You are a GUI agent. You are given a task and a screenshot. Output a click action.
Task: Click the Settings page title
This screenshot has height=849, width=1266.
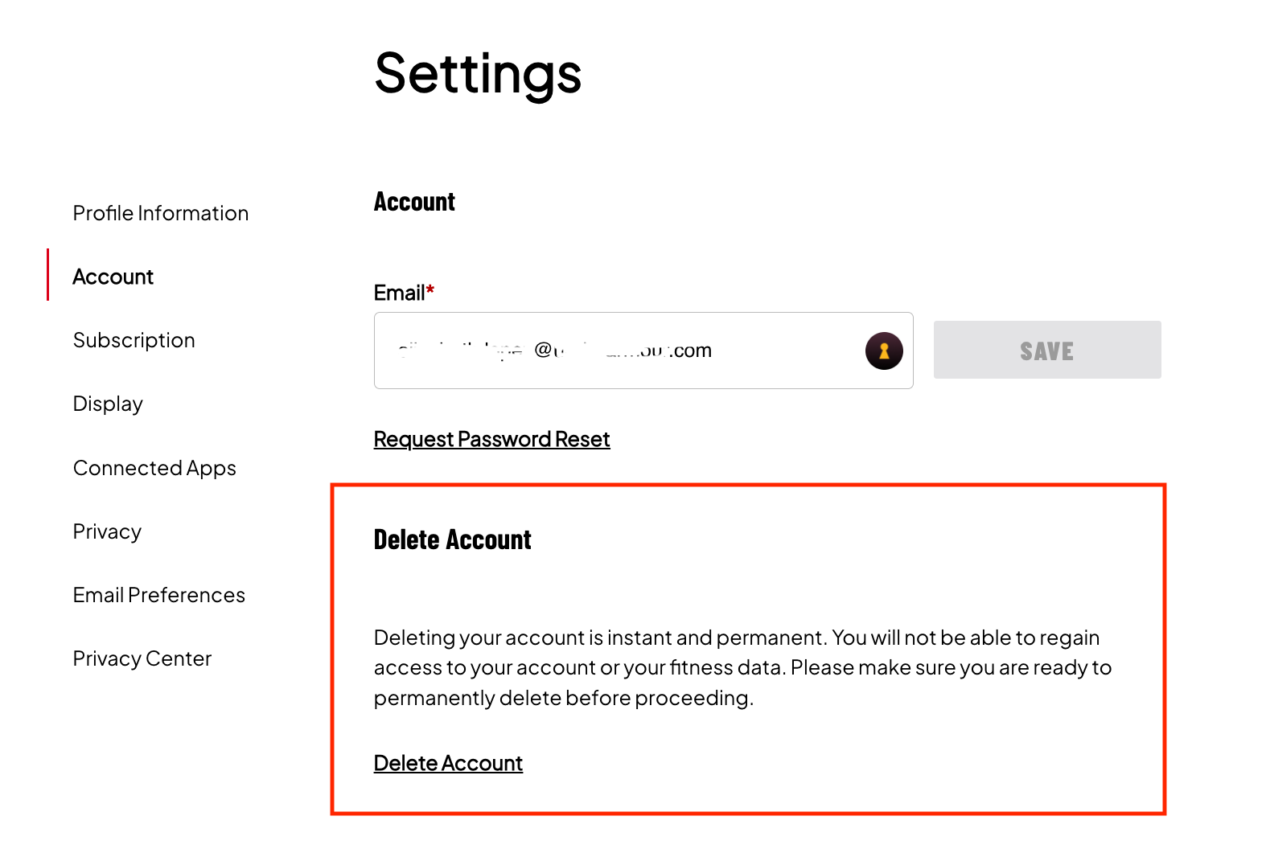click(478, 73)
